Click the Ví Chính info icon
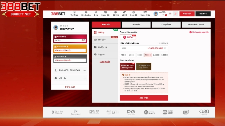 point(65,37)
